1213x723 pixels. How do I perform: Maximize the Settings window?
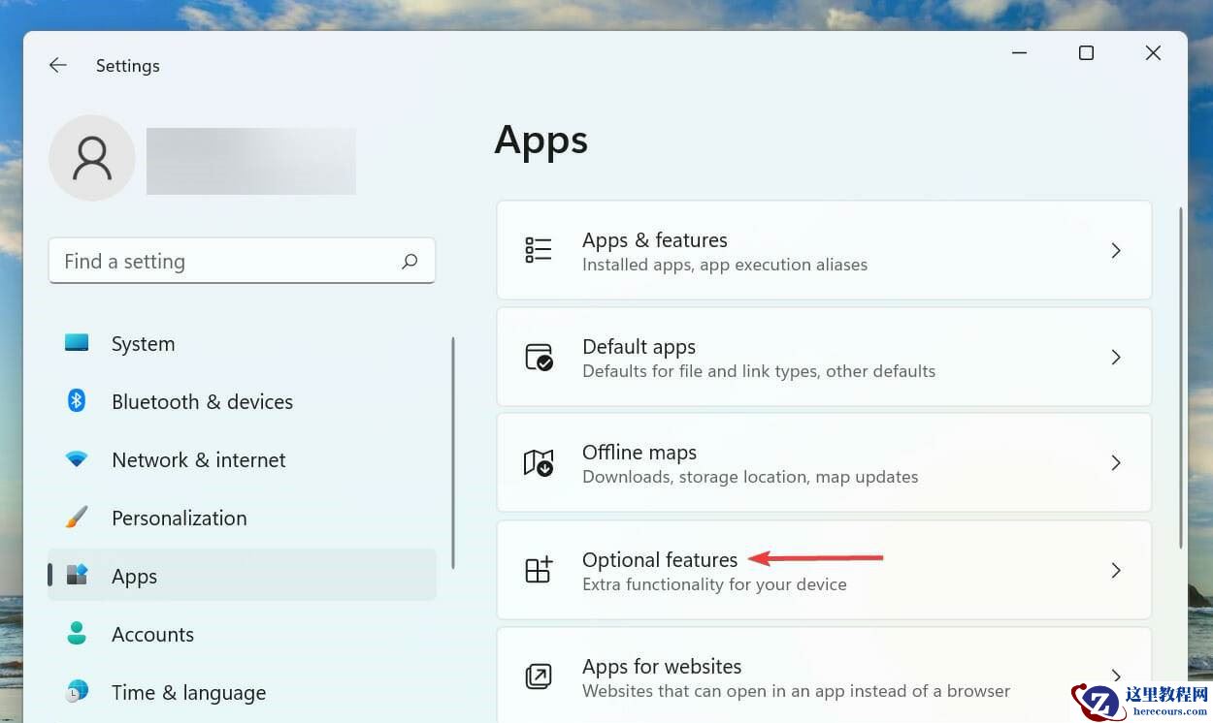click(1086, 53)
